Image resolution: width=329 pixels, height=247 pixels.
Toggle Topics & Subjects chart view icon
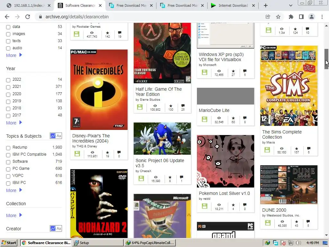[53, 136]
